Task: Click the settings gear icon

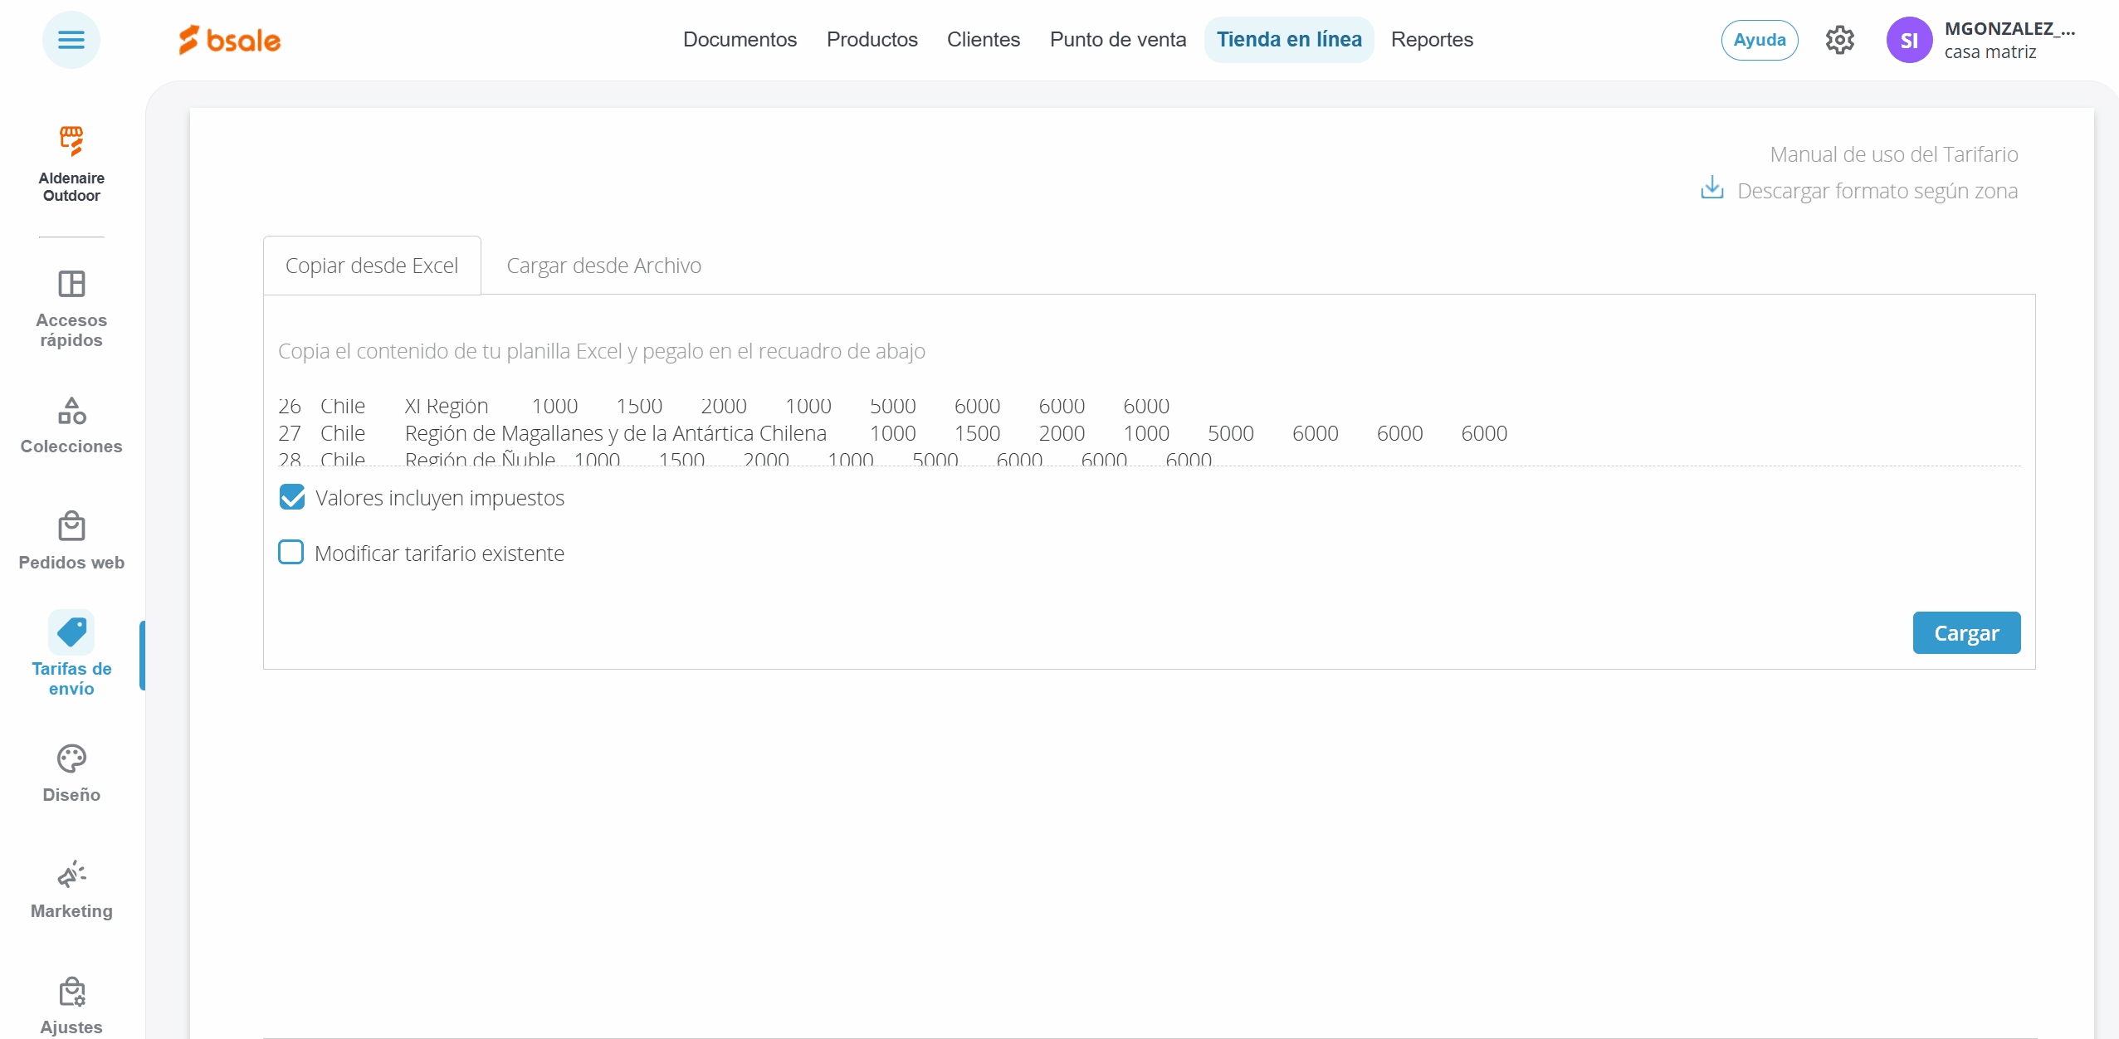Action: tap(1839, 40)
